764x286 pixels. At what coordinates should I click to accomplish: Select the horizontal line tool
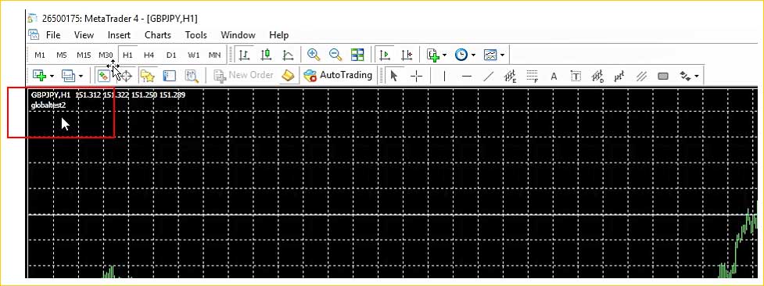pos(467,76)
